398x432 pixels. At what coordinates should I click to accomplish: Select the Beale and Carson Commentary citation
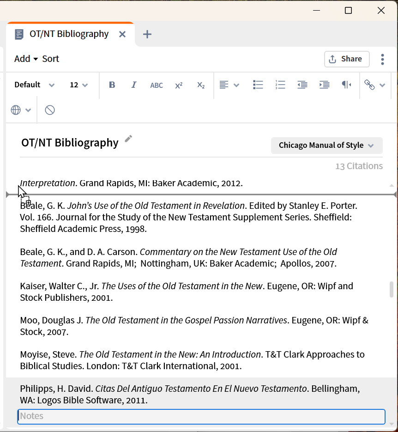[178, 258]
